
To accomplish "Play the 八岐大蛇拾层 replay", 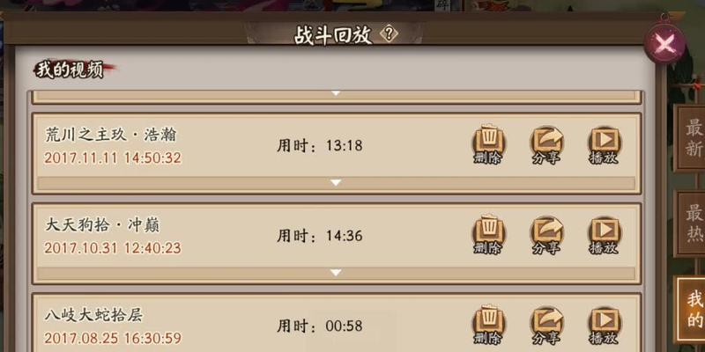I will pos(605,325).
